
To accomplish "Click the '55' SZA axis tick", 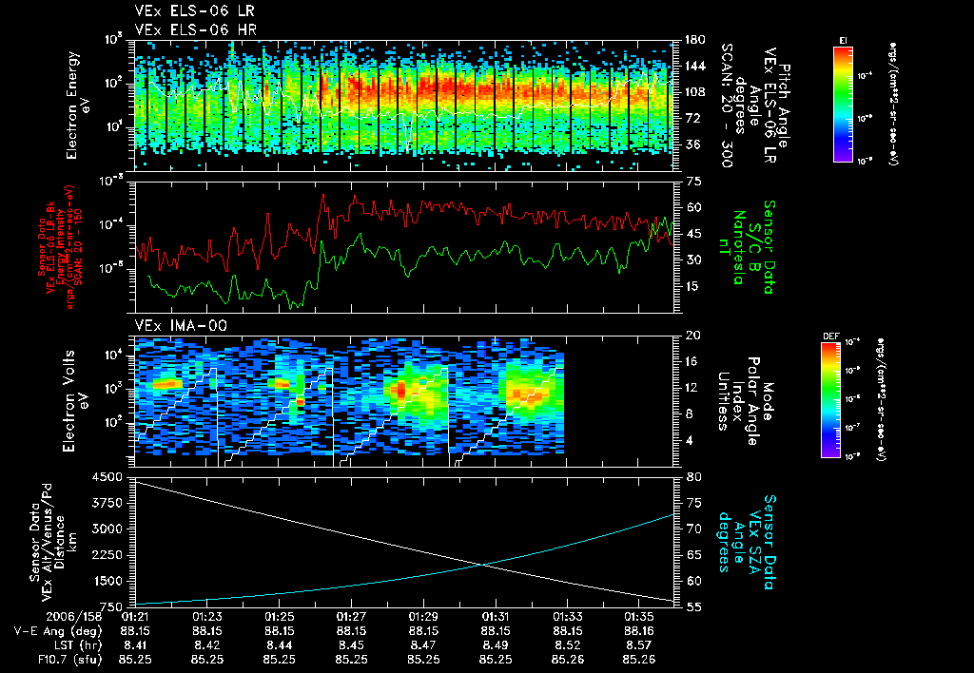I will pyautogui.click(x=692, y=607).
